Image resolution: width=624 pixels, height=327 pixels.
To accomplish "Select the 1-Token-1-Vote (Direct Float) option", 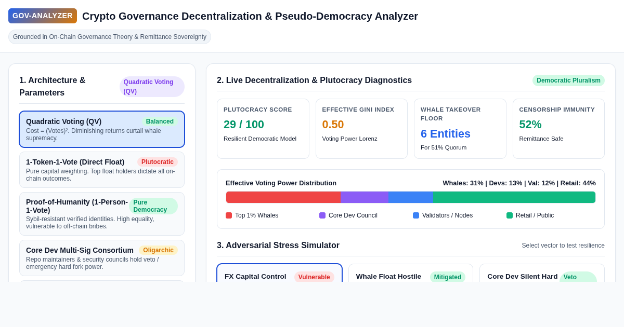I will tap(102, 170).
